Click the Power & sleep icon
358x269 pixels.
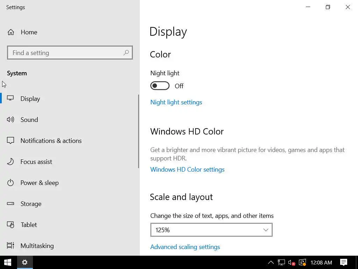(10, 182)
